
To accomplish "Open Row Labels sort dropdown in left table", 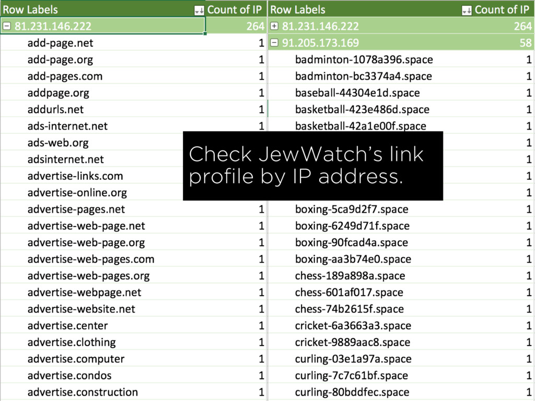I will point(199,10).
